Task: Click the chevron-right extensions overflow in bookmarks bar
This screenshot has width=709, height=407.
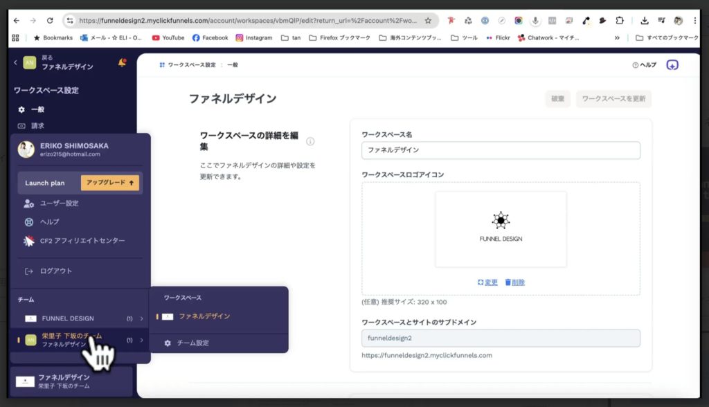Action: coord(617,38)
